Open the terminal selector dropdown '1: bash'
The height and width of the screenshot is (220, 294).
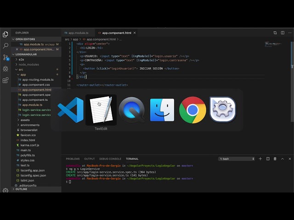237,159
